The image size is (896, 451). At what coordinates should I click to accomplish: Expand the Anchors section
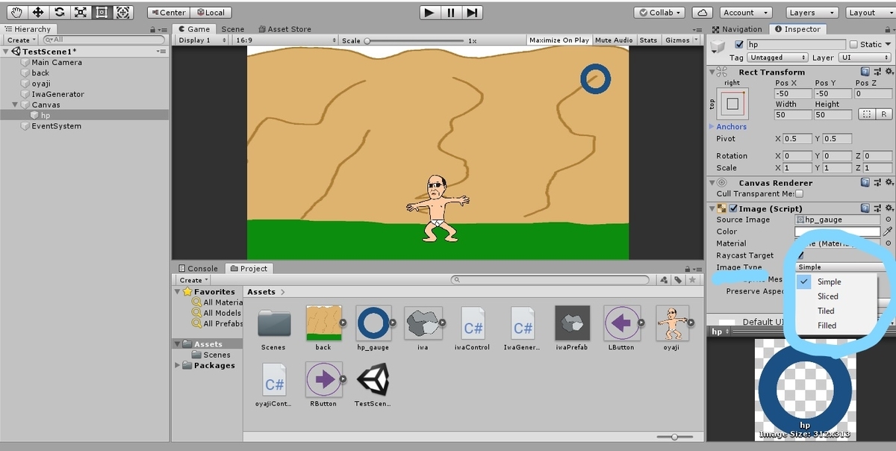pos(711,127)
